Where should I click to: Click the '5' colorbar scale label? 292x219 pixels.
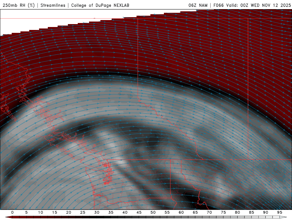coord(26,212)
